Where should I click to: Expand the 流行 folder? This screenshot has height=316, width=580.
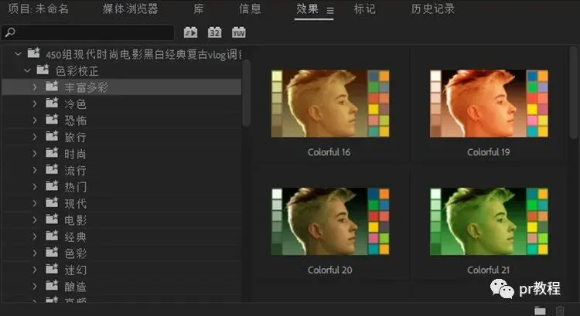click(x=34, y=170)
